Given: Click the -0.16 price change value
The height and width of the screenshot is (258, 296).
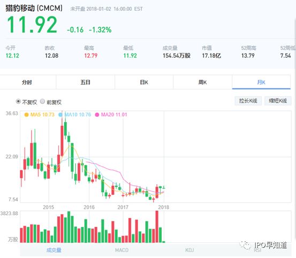Looking at the screenshot, I should tap(75, 30).
